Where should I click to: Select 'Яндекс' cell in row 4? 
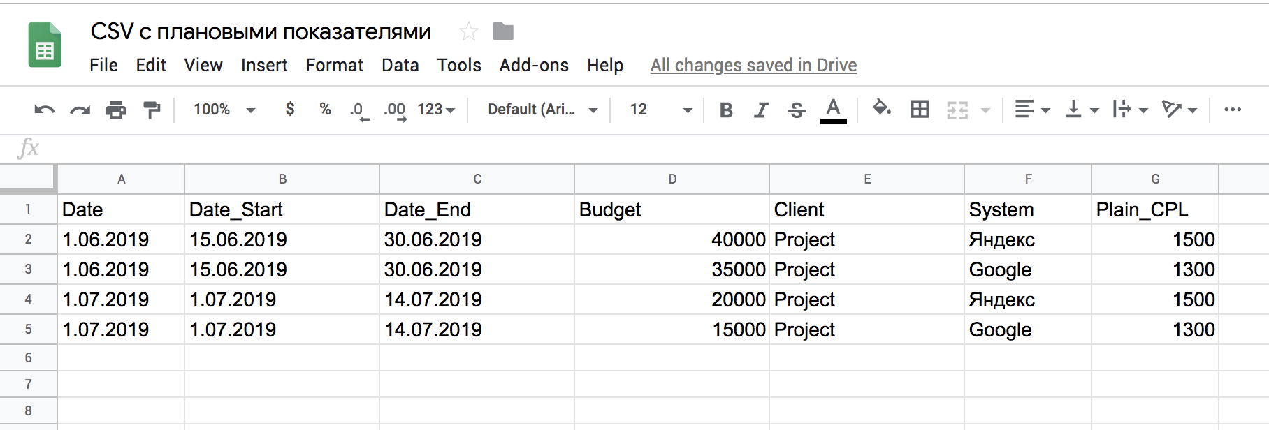coord(1028,299)
